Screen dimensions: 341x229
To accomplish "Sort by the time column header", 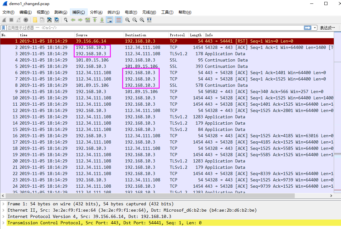I will [47, 35].
